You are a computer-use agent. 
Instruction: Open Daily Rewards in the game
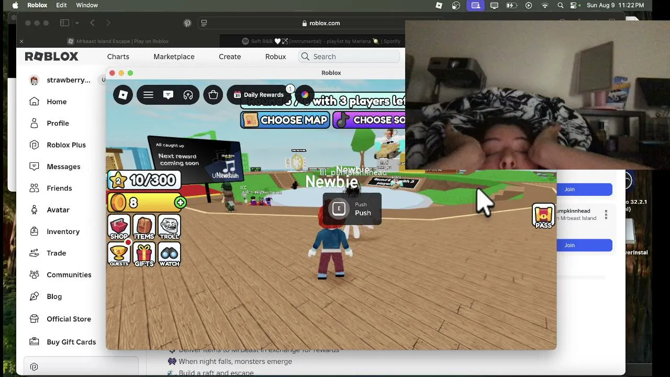tap(259, 95)
